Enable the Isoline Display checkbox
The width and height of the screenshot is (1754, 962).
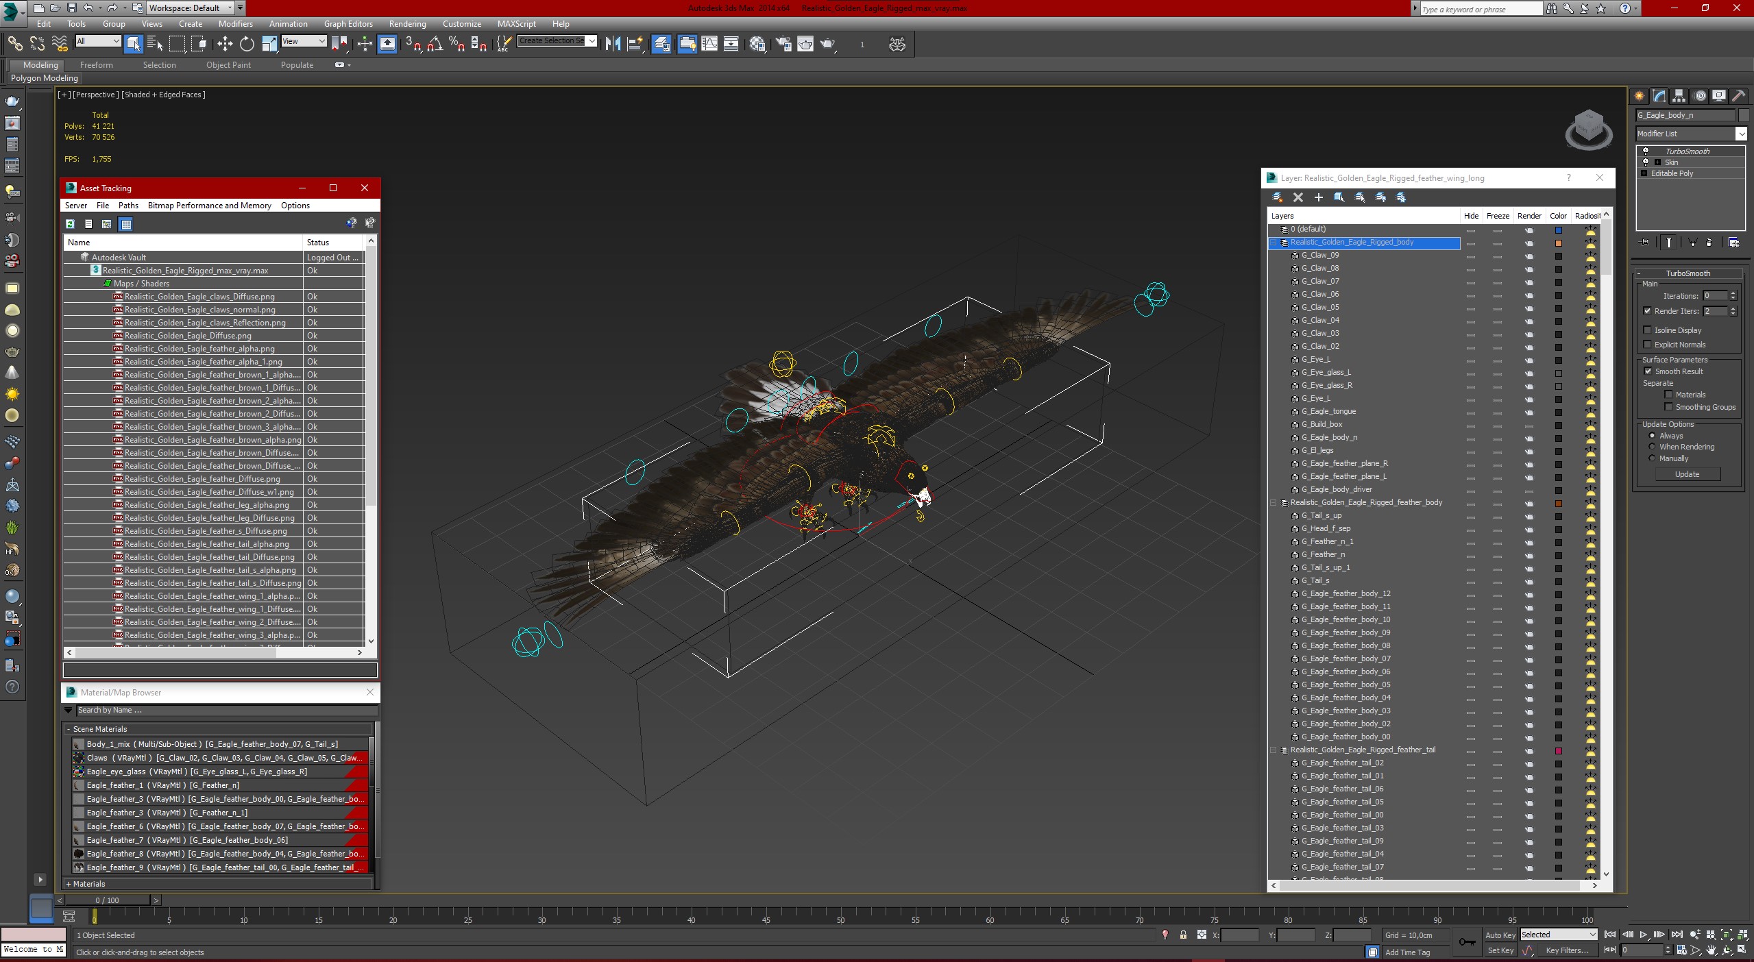1648,330
